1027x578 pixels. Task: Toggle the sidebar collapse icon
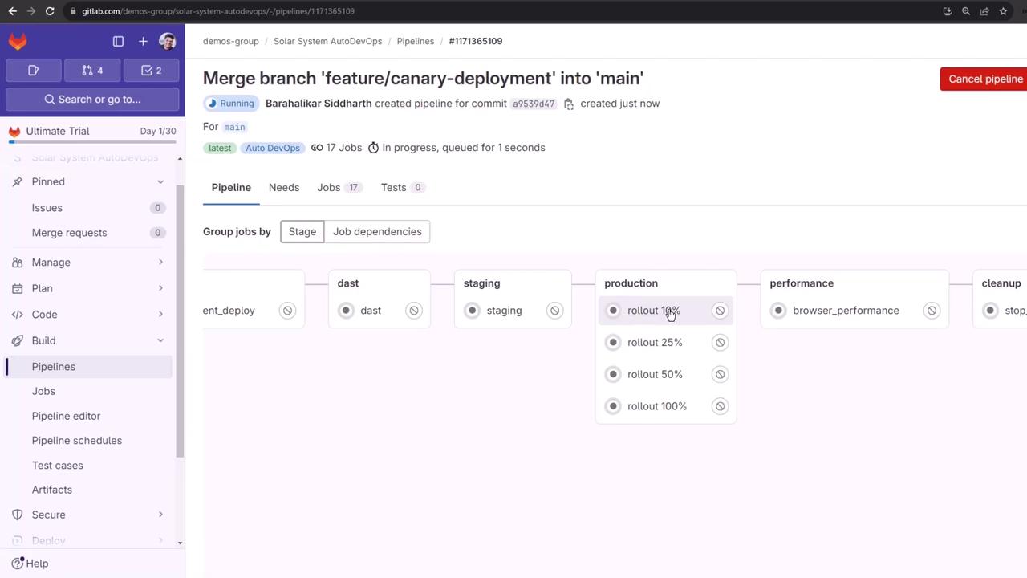pos(118,41)
